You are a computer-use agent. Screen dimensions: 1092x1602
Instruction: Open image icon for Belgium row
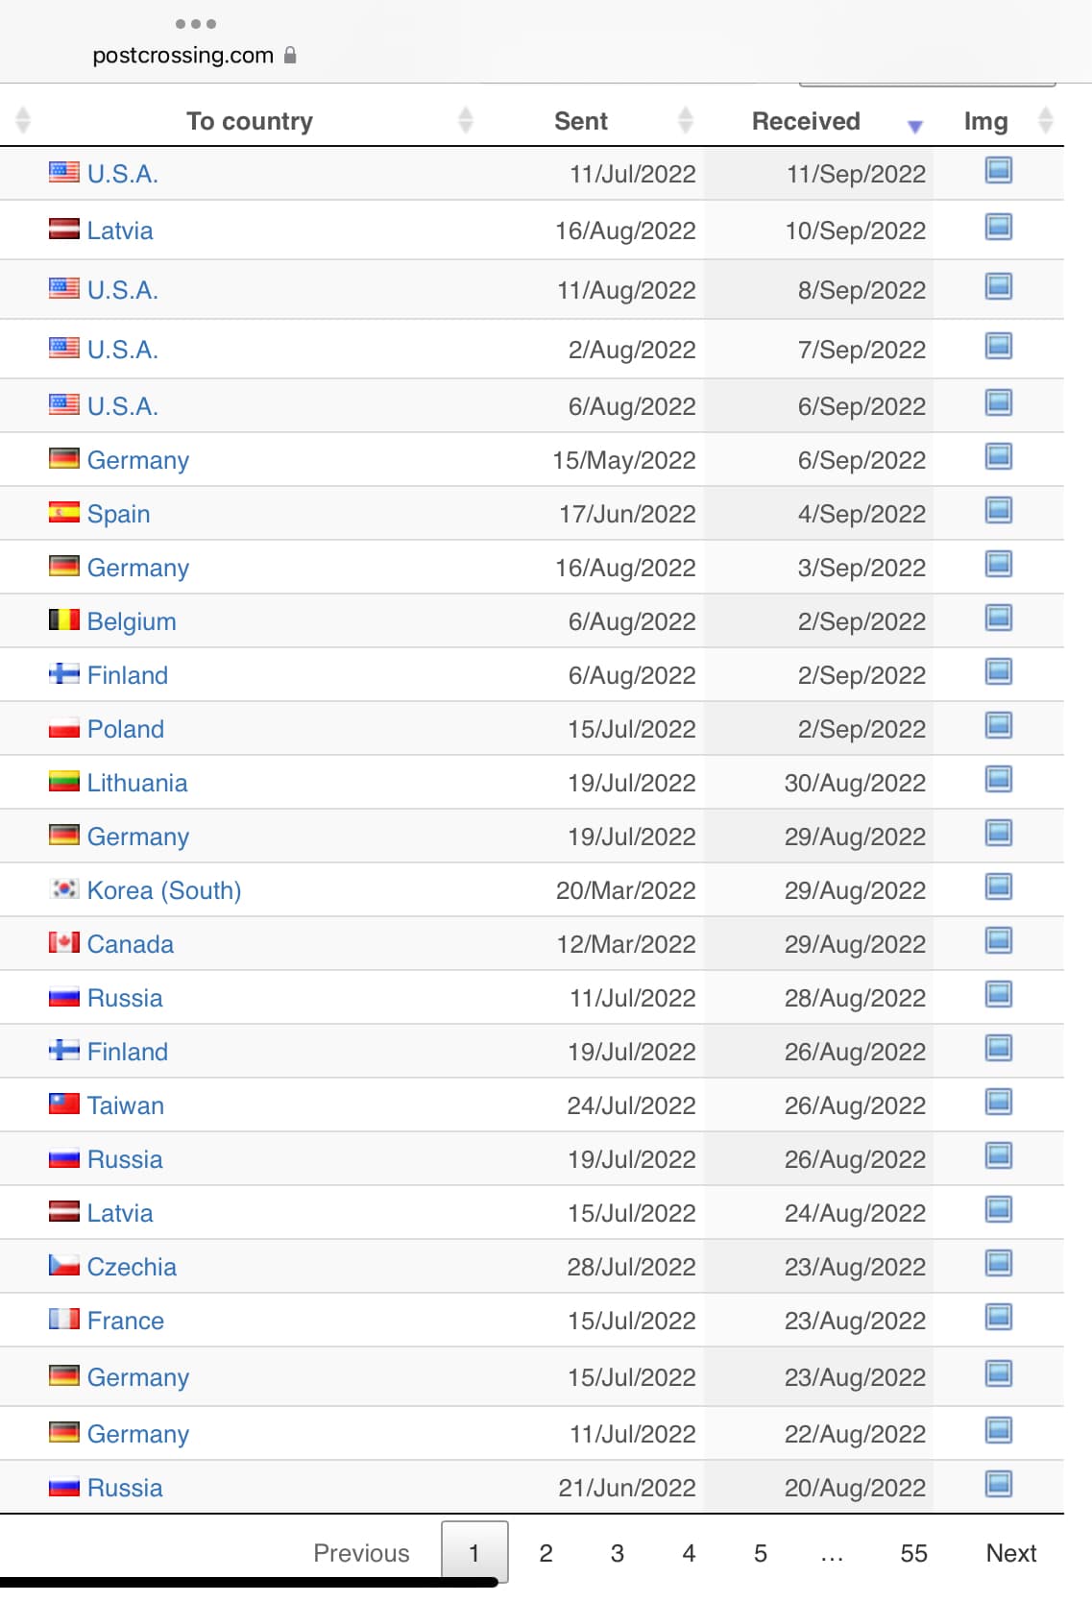[x=999, y=618]
